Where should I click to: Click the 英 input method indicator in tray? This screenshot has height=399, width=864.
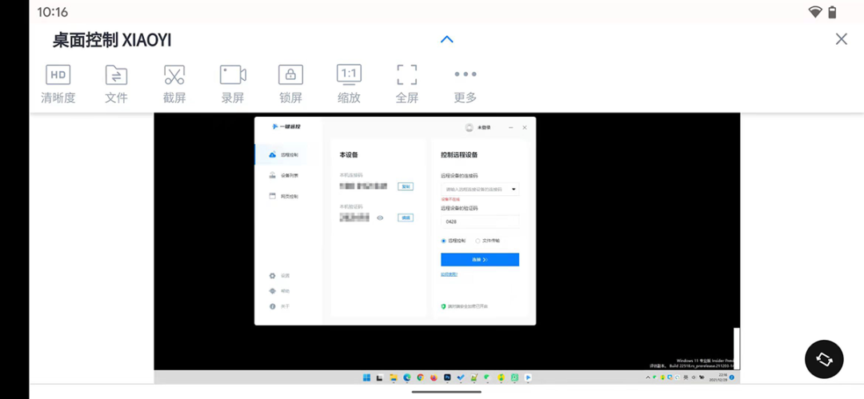click(x=686, y=377)
